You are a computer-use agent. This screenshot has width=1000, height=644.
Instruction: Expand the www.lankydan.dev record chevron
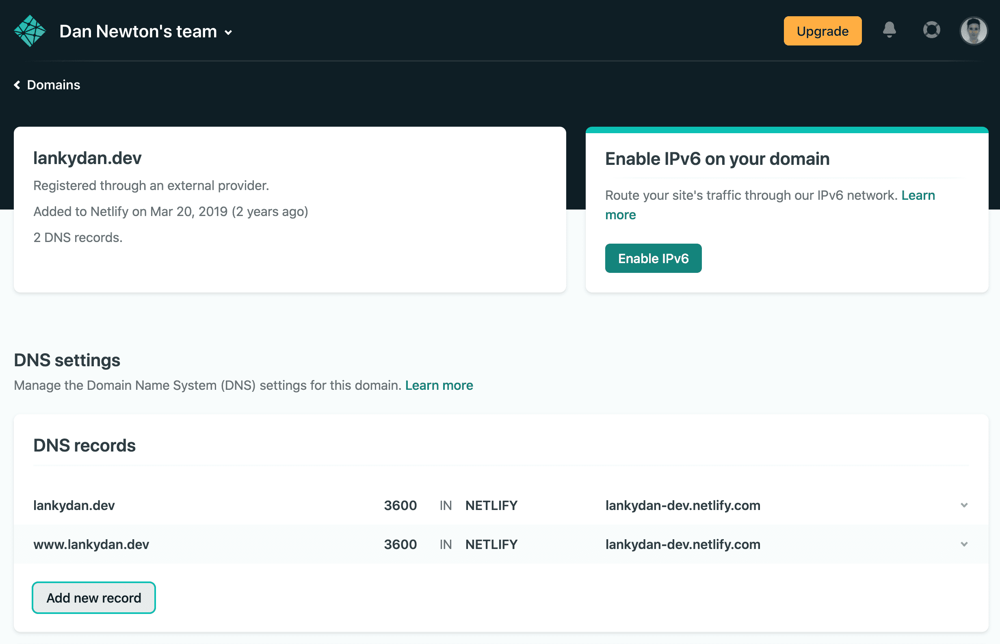[x=963, y=544]
